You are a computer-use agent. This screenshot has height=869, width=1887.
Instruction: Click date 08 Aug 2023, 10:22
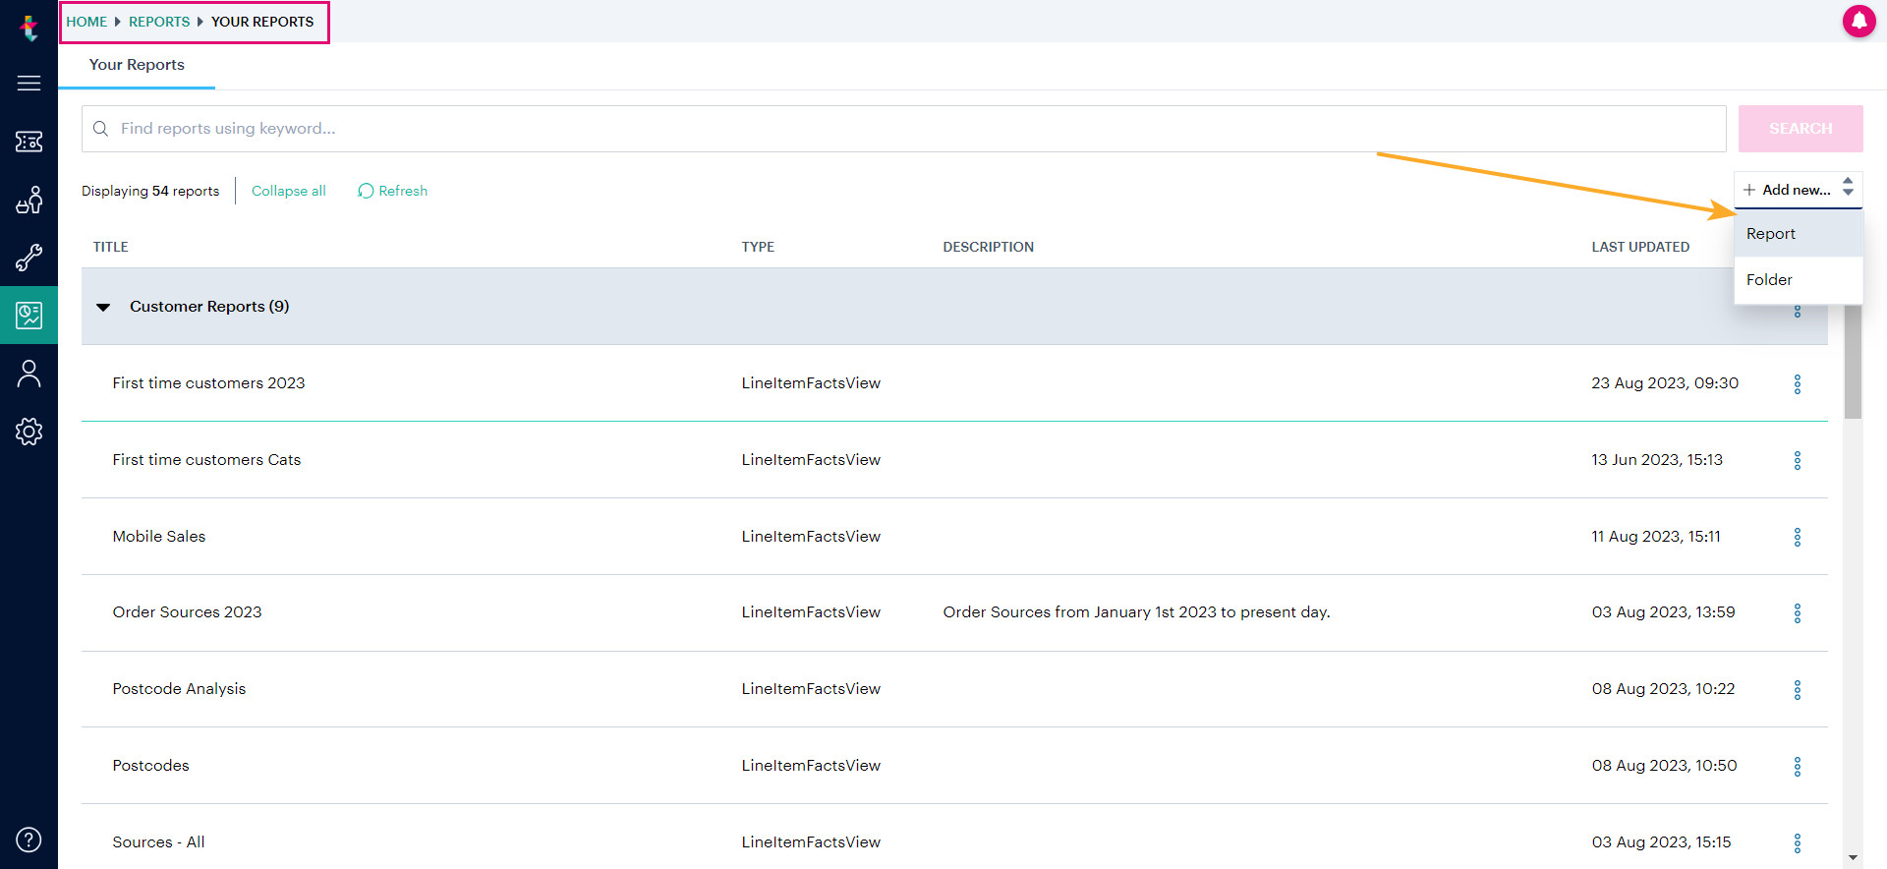click(x=1664, y=689)
